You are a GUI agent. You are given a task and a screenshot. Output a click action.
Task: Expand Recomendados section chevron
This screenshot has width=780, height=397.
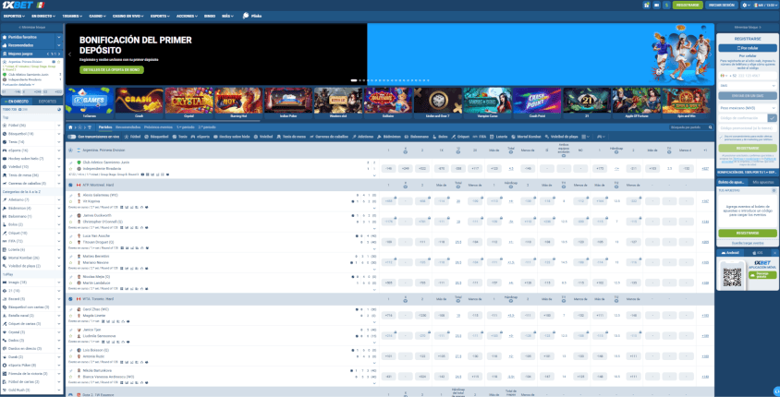tap(59, 45)
